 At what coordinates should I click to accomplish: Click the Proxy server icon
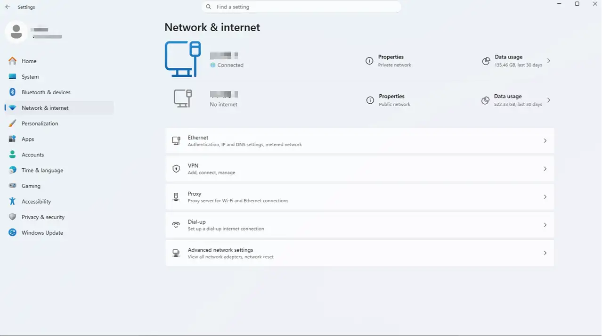click(176, 197)
